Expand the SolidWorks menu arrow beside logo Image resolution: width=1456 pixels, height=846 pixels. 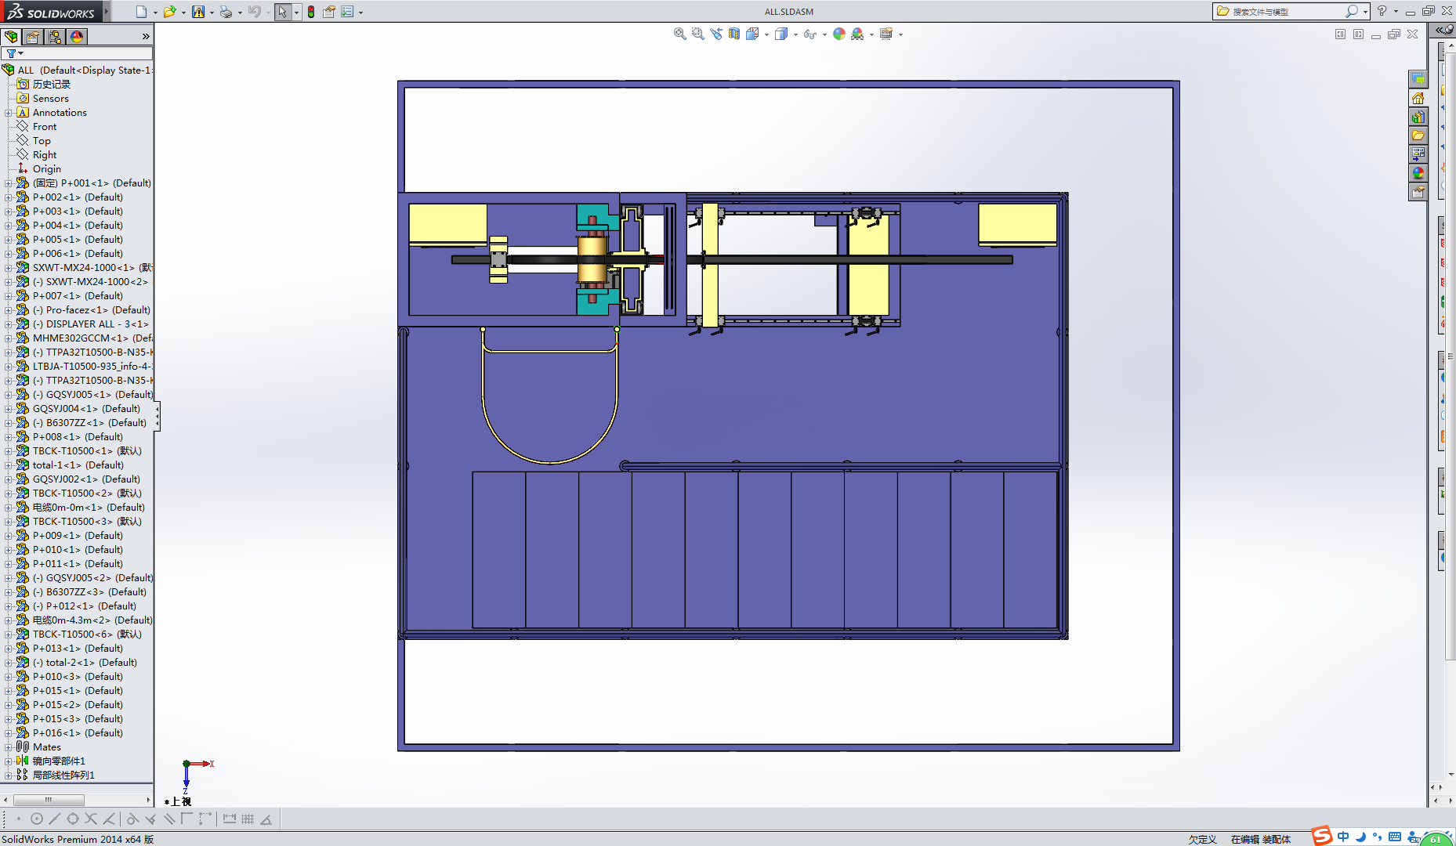pyautogui.click(x=107, y=11)
